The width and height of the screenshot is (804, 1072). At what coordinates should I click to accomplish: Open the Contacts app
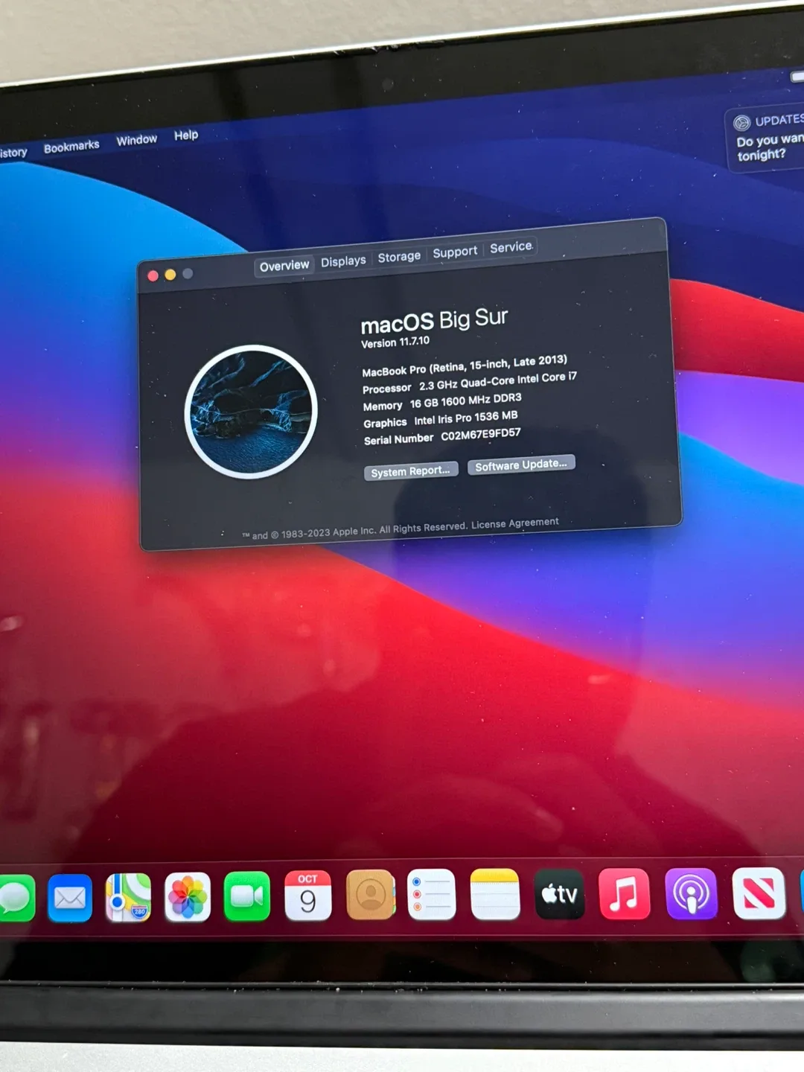point(371,896)
